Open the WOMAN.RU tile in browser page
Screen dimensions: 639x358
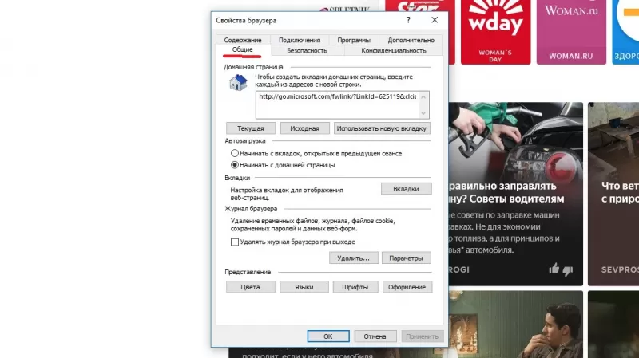[x=571, y=32]
